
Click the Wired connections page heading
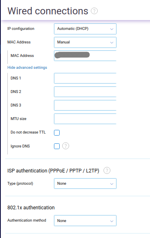pos(48,11)
